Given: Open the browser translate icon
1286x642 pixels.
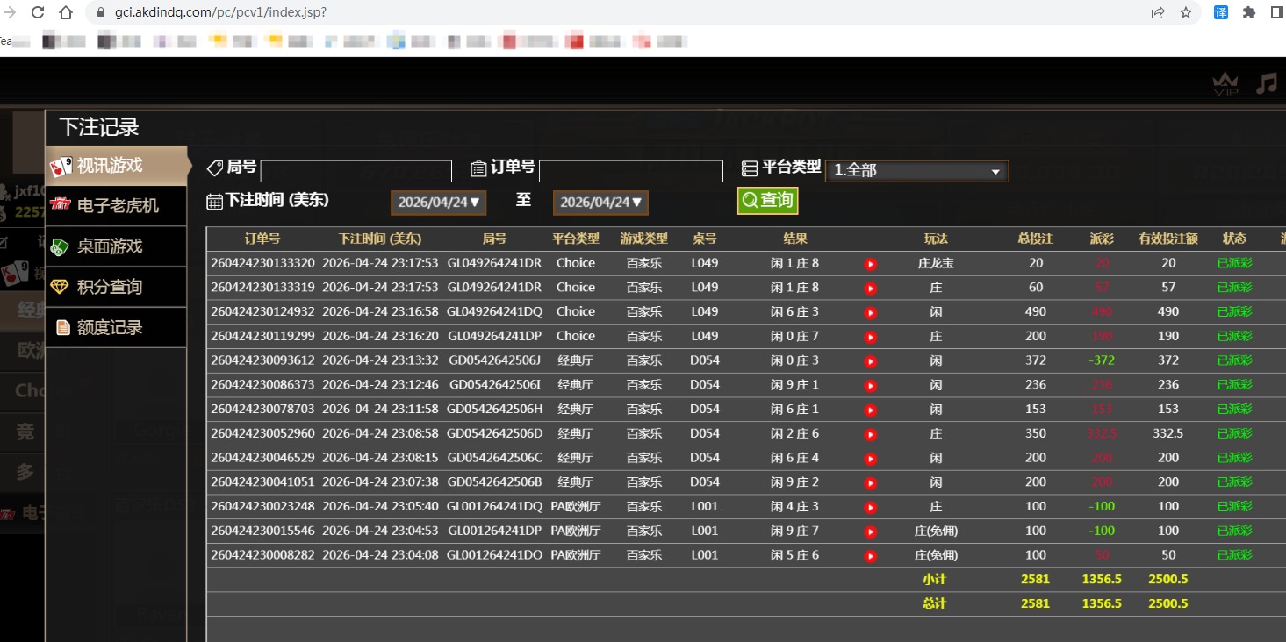Looking at the screenshot, I should pyautogui.click(x=1221, y=12).
